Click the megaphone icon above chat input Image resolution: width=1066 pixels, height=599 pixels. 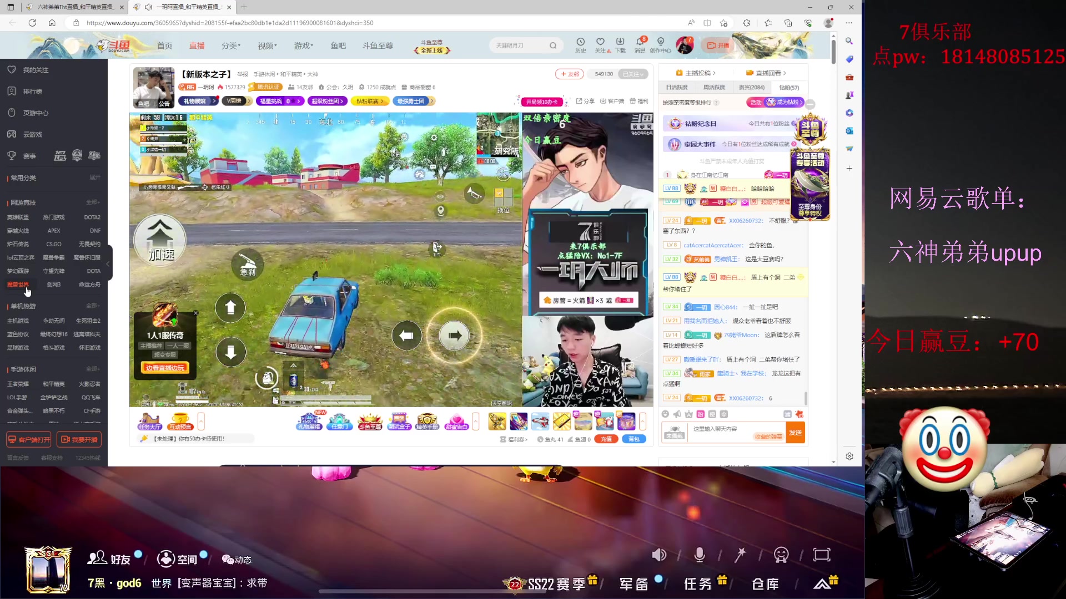pos(677,414)
